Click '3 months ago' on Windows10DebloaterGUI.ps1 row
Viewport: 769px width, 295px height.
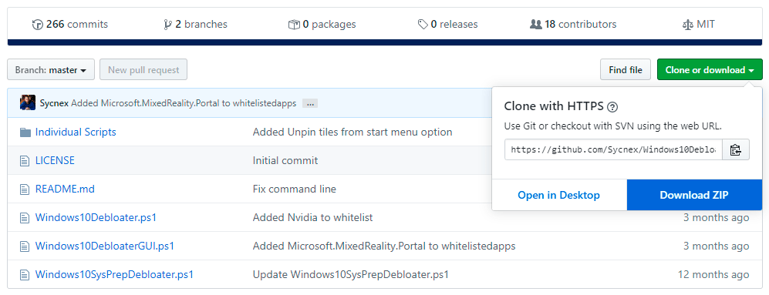pyautogui.click(x=716, y=246)
